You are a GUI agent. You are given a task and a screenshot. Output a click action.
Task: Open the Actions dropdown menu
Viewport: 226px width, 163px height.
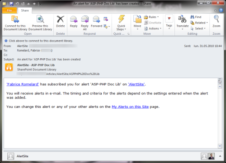point(153,28)
